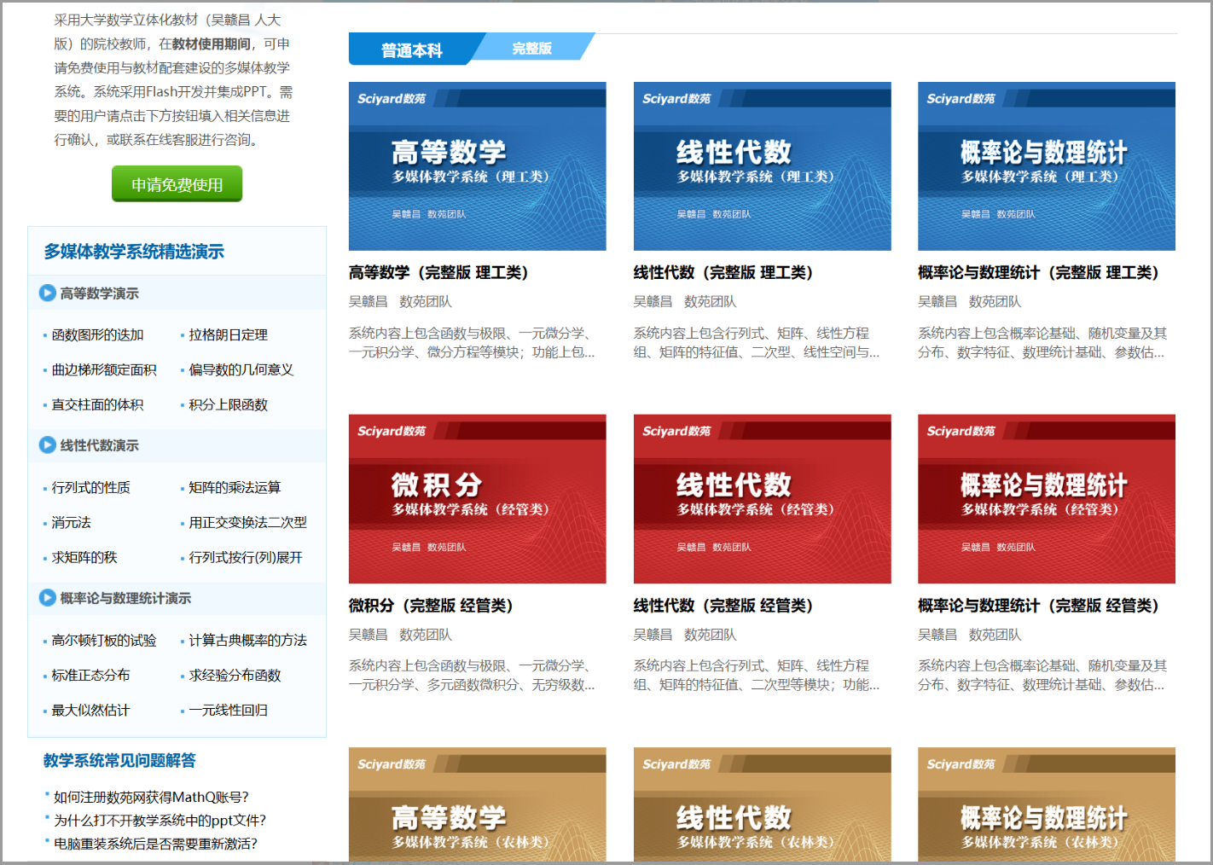Click description text under 高等数学（完整版 理工类）
This screenshot has width=1213, height=865.
point(472,343)
